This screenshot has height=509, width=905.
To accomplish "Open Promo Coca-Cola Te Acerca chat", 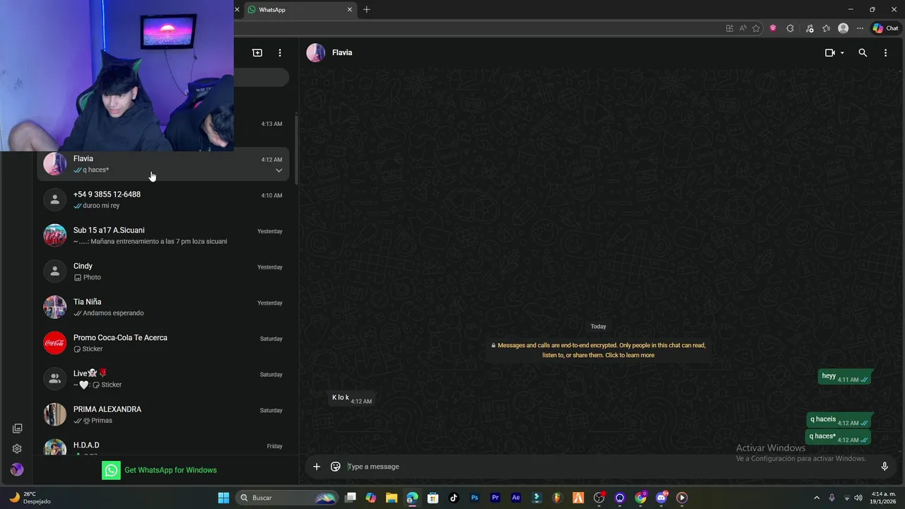I will 163,343.
